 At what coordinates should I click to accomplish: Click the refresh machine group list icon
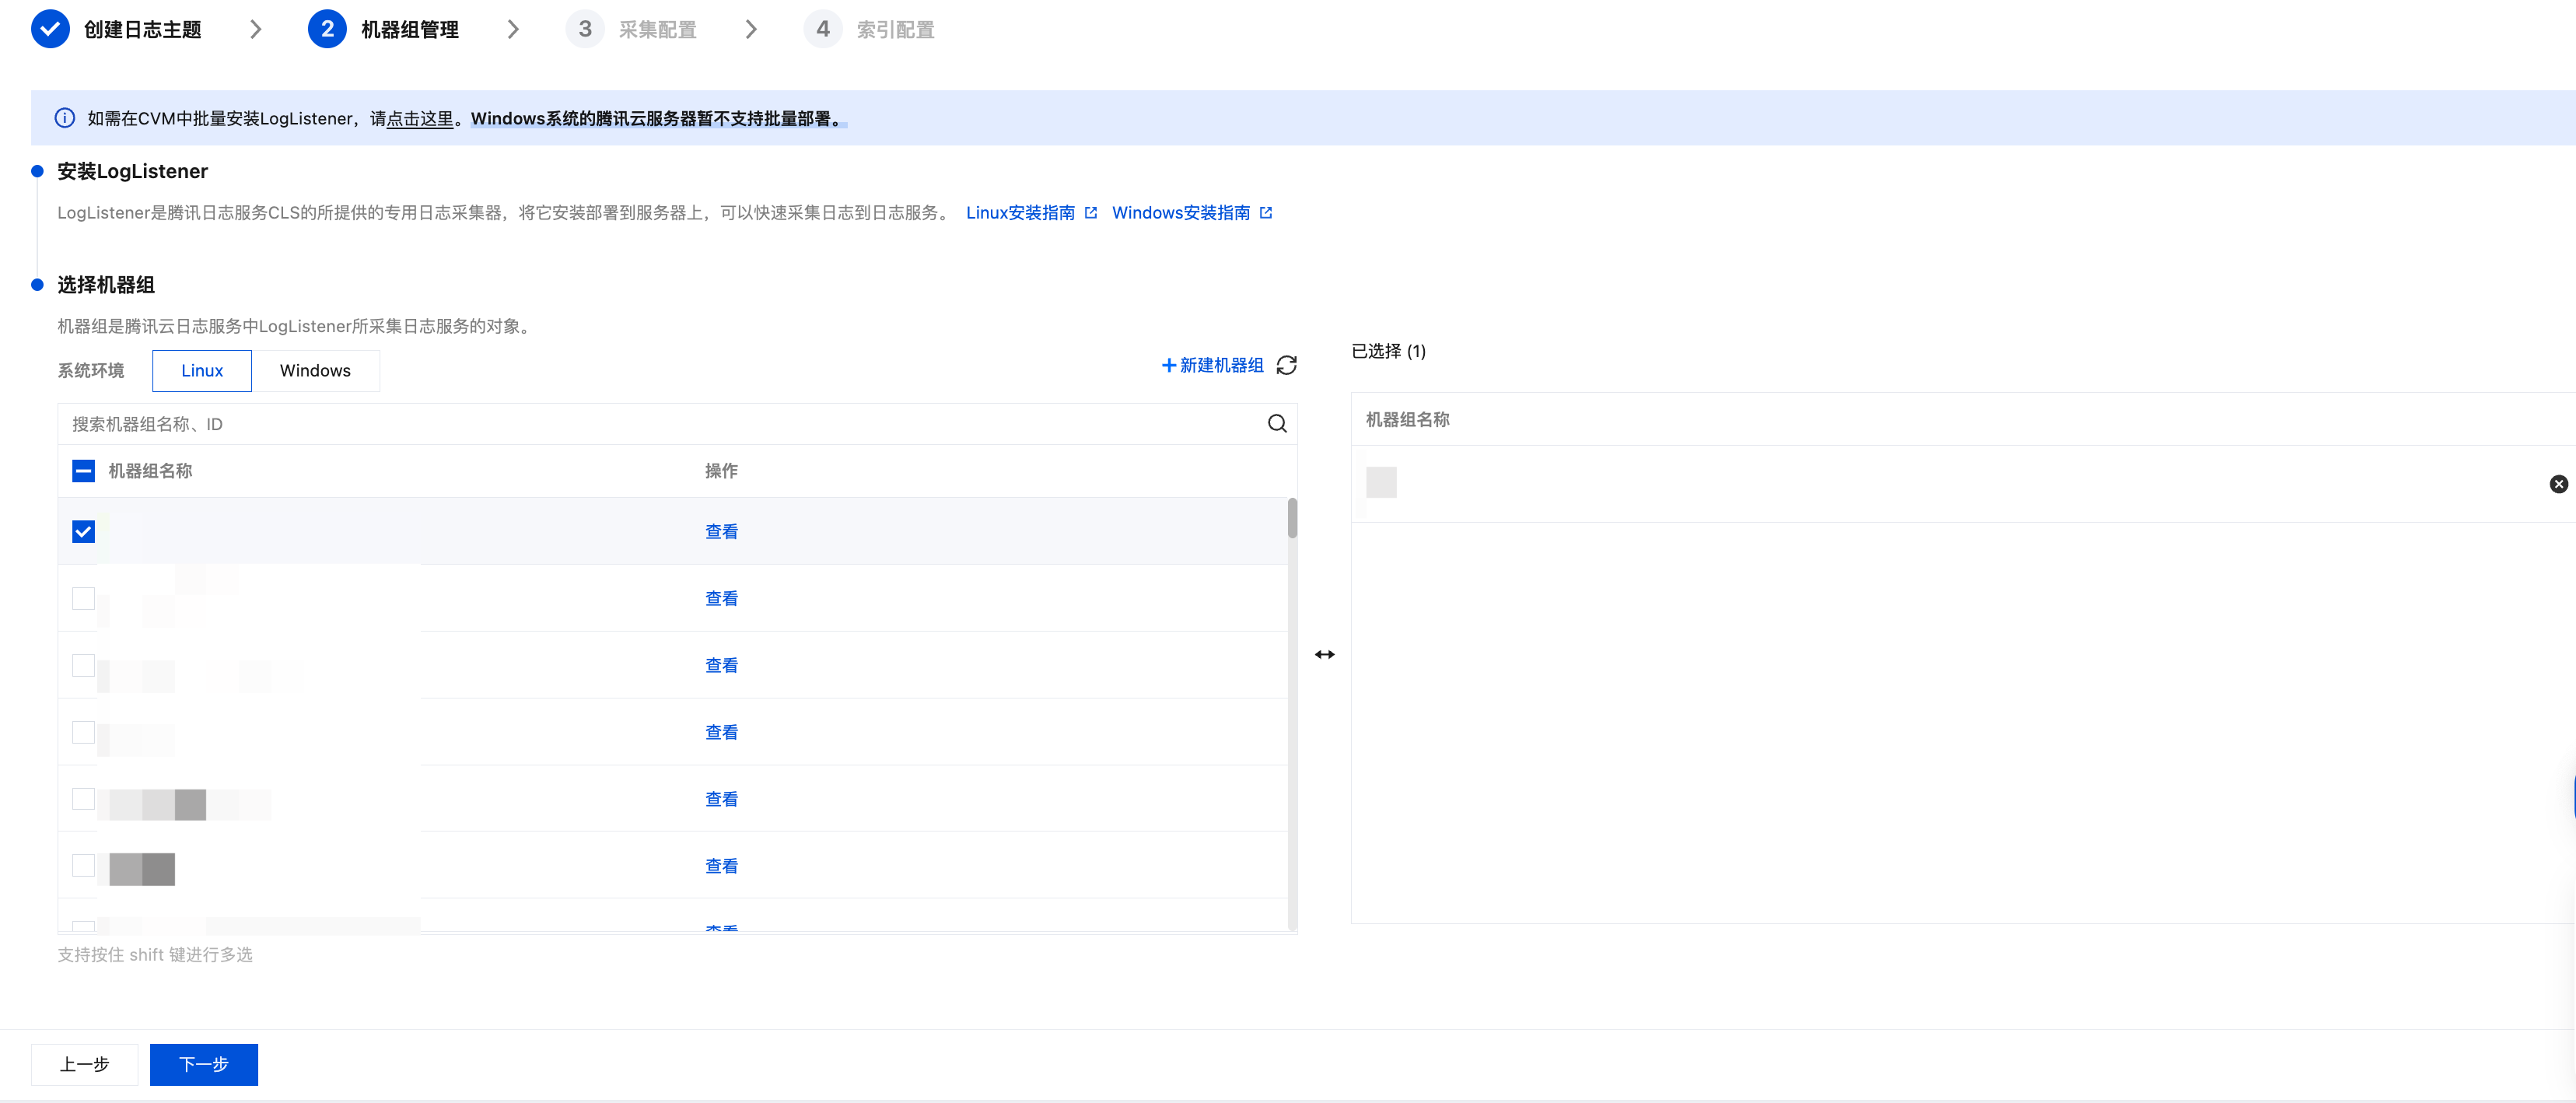pos(1286,365)
